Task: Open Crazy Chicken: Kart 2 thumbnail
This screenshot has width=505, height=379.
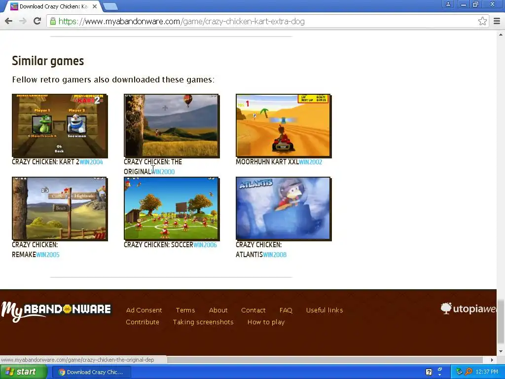Action: coord(60,126)
